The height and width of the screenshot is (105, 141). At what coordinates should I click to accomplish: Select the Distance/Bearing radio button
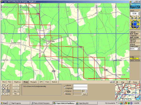[64, 92]
